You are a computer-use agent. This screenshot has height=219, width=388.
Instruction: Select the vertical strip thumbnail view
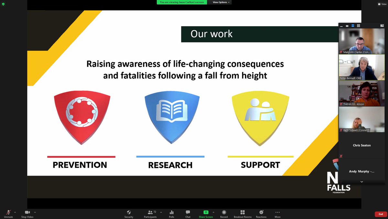click(x=352, y=26)
